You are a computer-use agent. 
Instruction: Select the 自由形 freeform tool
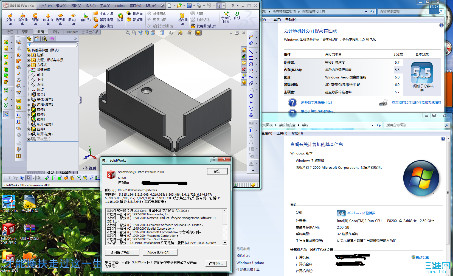(86, 18)
